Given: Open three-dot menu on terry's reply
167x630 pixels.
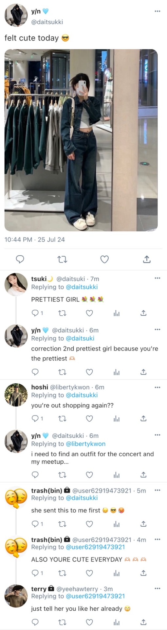Looking at the screenshot, I should tap(158, 588).
